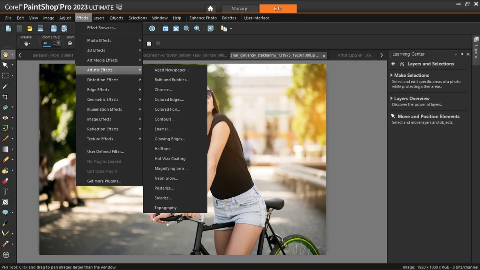This screenshot has width=480, height=270.
Task: Choose Balls and Bubbles effect
Action: [x=172, y=80]
